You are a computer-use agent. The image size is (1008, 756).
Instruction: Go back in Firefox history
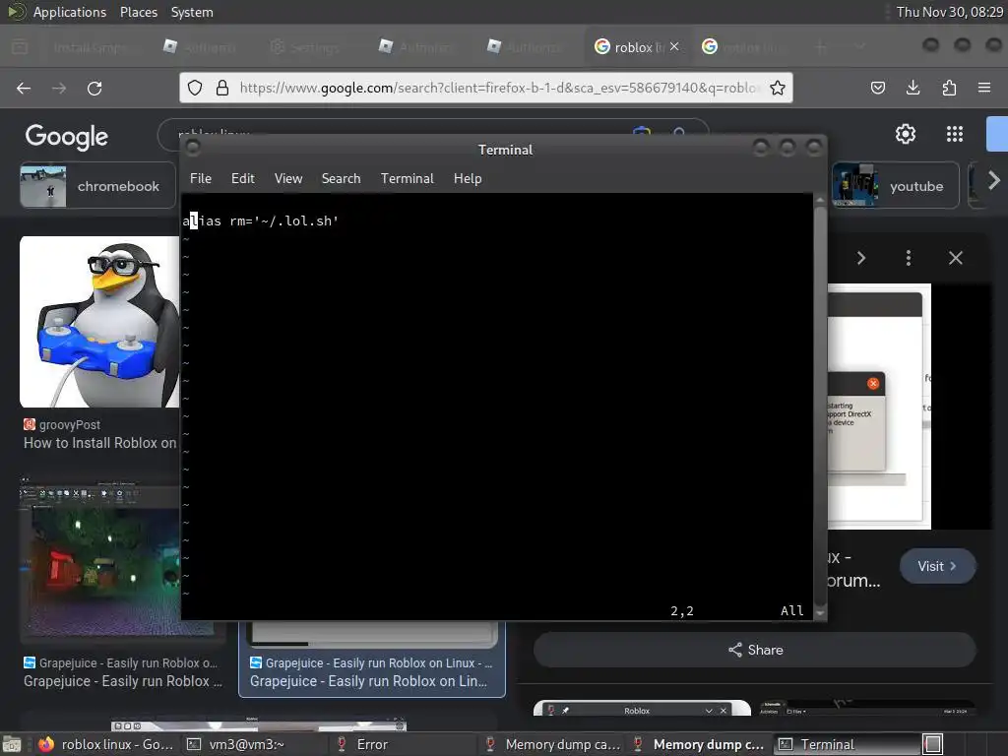(24, 88)
